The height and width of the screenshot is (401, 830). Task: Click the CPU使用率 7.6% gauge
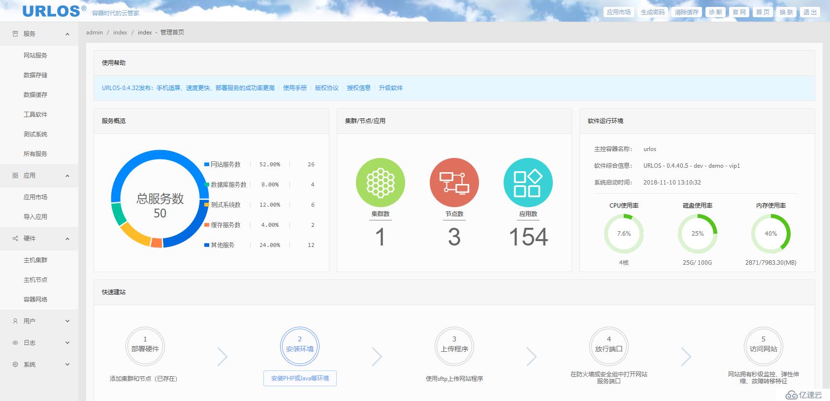click(624, 234)
